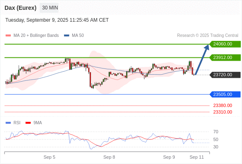Click the red 9MA legend swatch
The image size is (242, 164).
(x=28, y=123)
